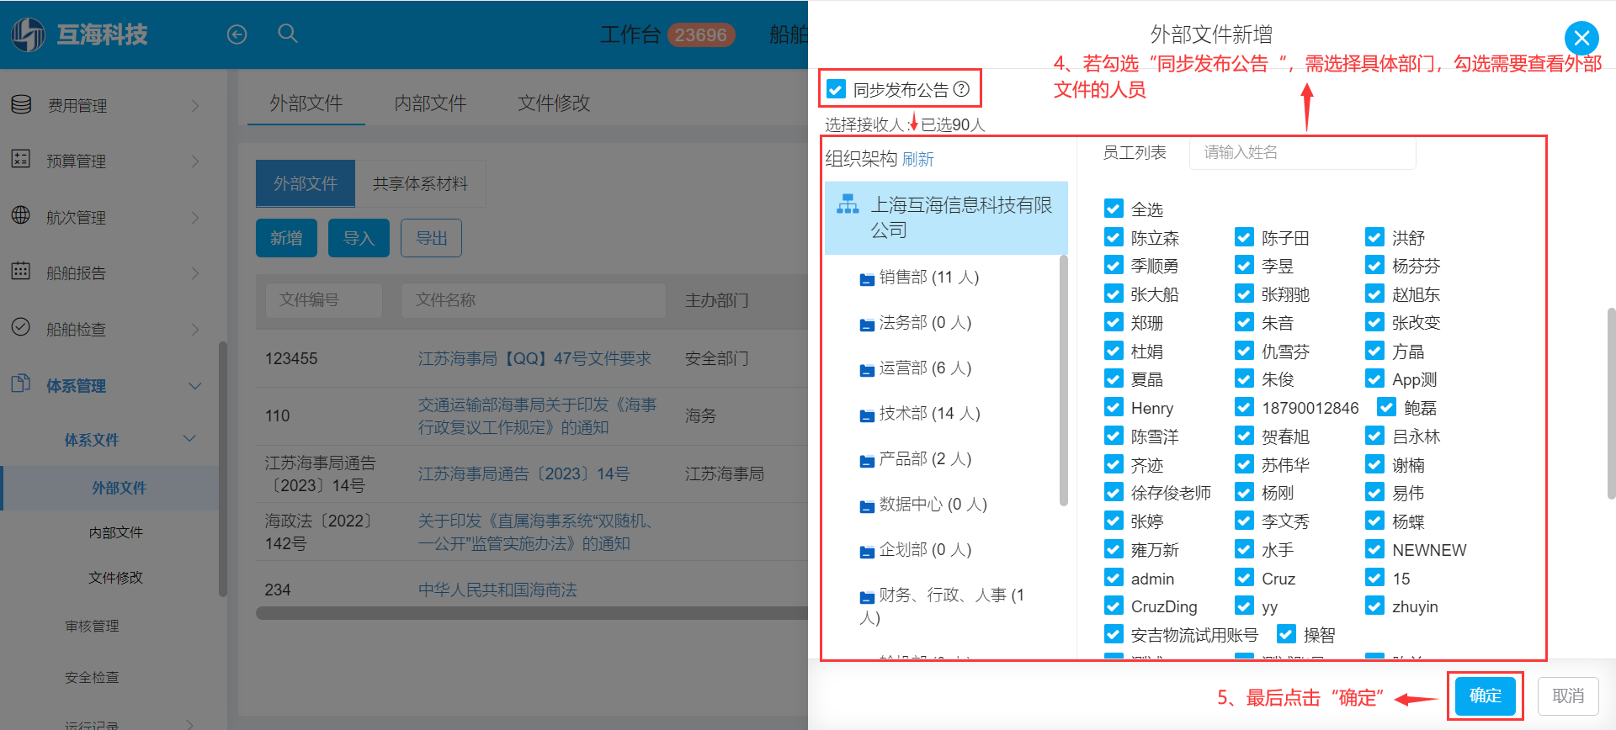The height and width of the screenshot is (730, 1616).
Task: Collapse the 体系管理 menu chevron
Action: (x=195, y=385)
